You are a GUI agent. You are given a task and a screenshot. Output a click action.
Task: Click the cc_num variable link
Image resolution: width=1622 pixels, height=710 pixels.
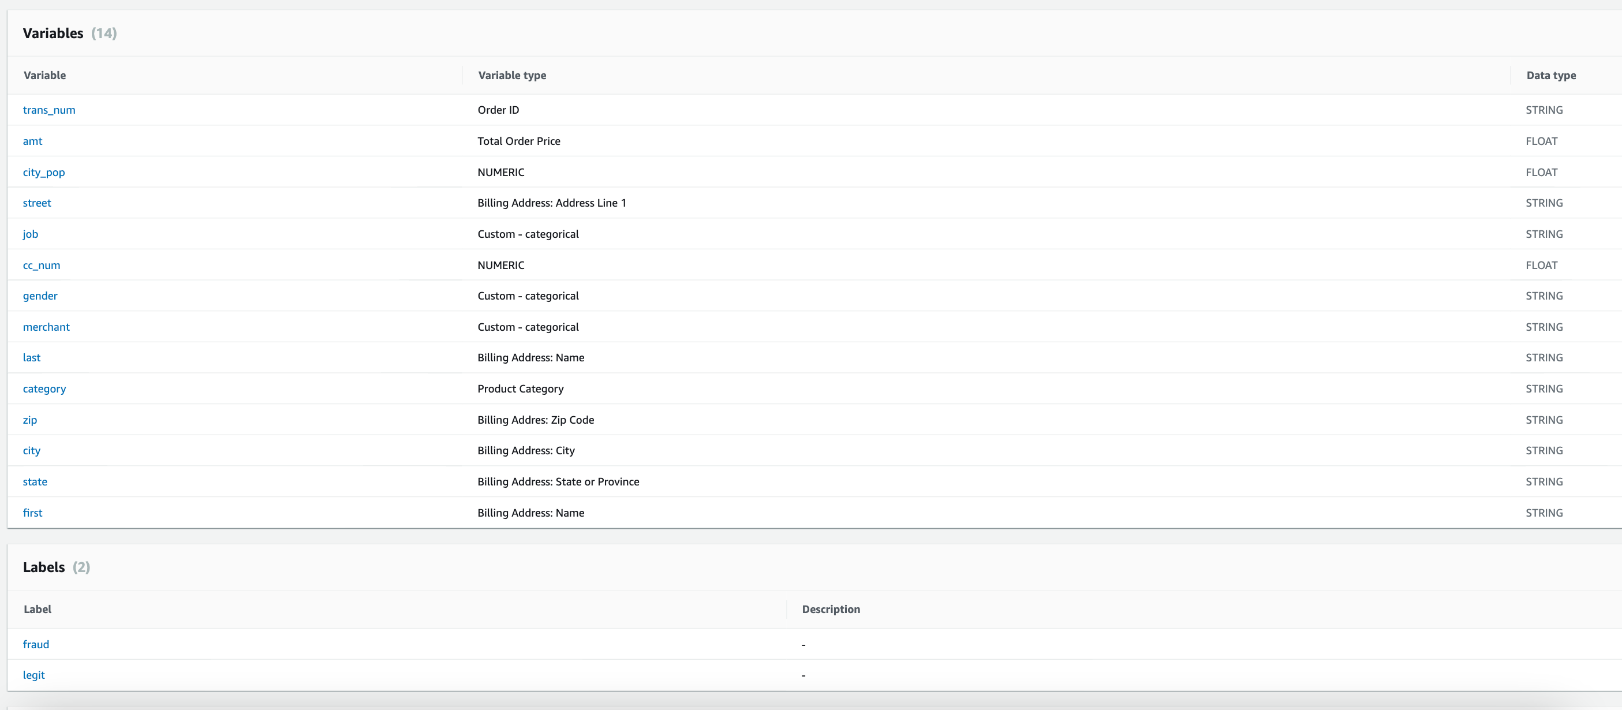pos(42,265)
